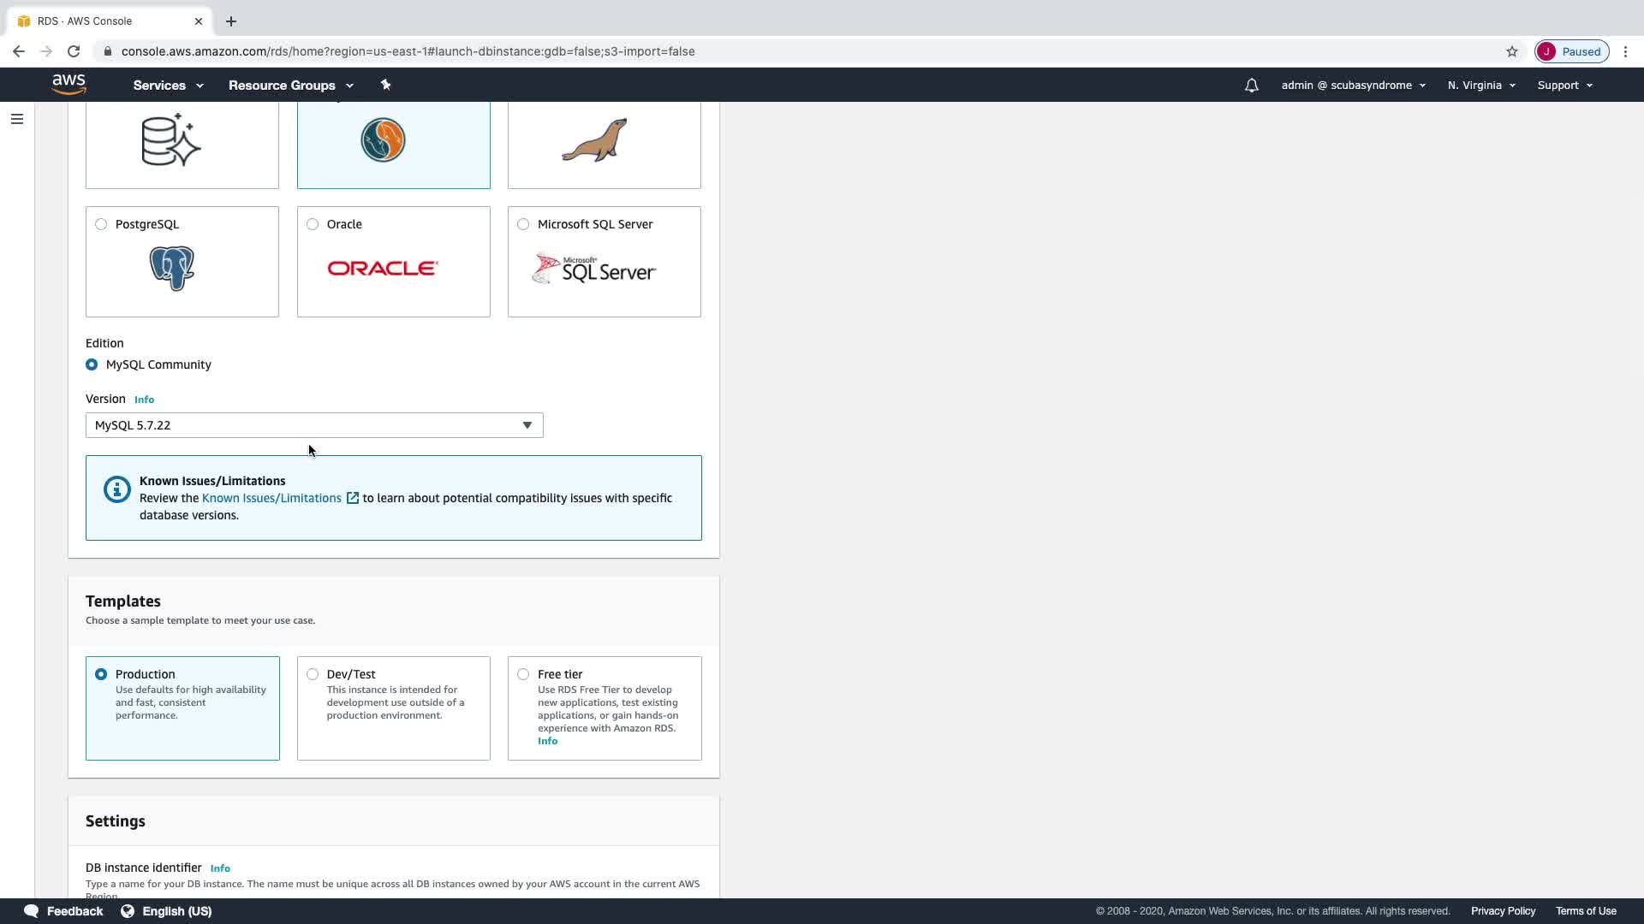The image size is (1644, 924).
Task: Click the Oracle logo tile
Action: click(x=383, y=269)
